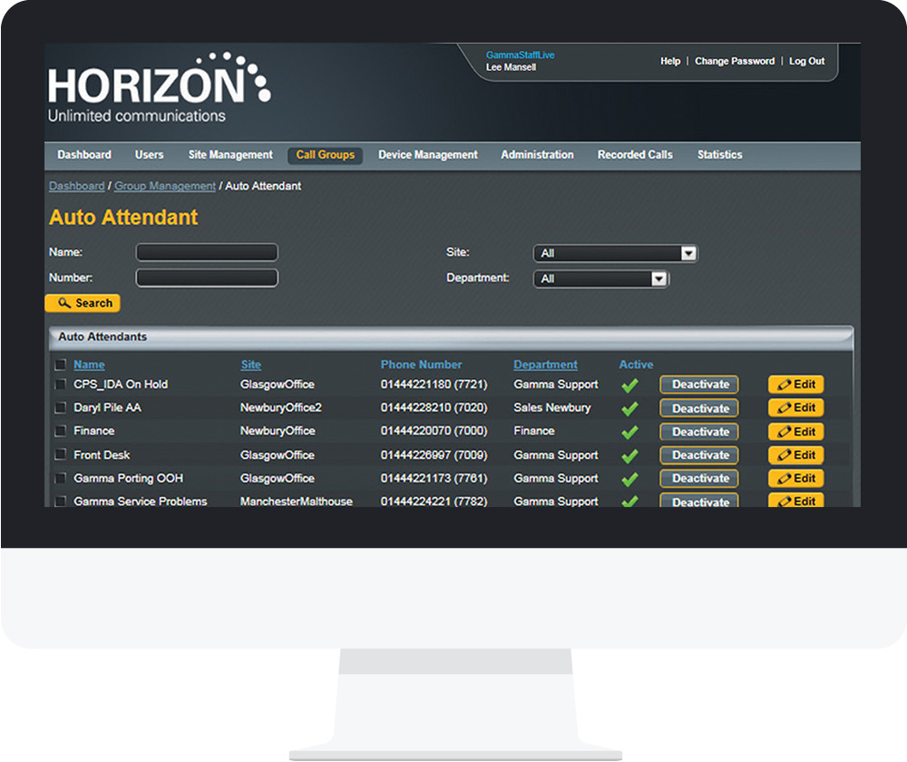Click active checkmark for Front Desk
The height and width of the screenshot is (762, 907).
[x=629, y=456]
